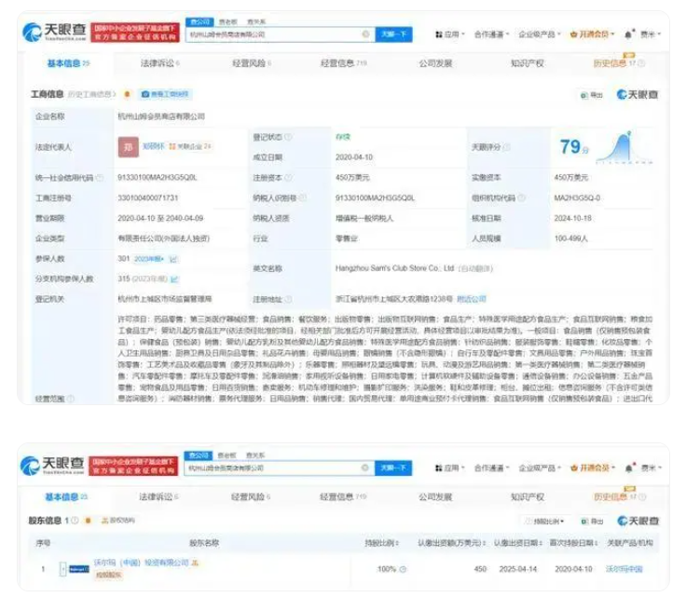Click info icon beside 100% shareholding
The width and height of the screenshot is (686, 611).
click(403, 569)
